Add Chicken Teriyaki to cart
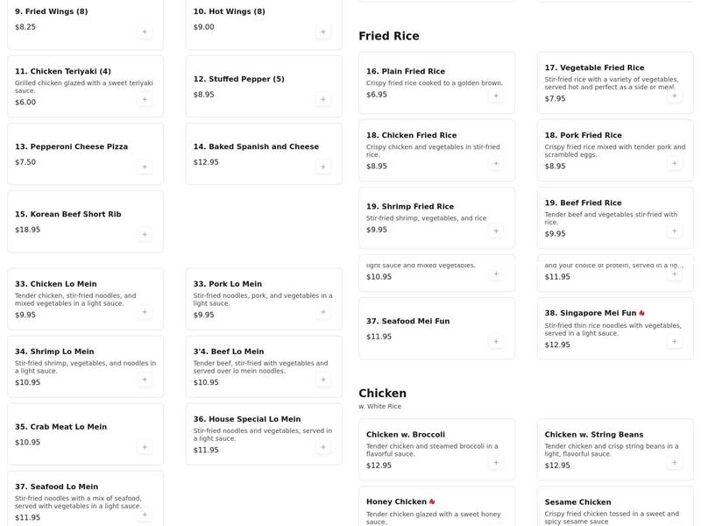This screenshot has height=526, width=701. pyautogui.click(x=143, y=99)
